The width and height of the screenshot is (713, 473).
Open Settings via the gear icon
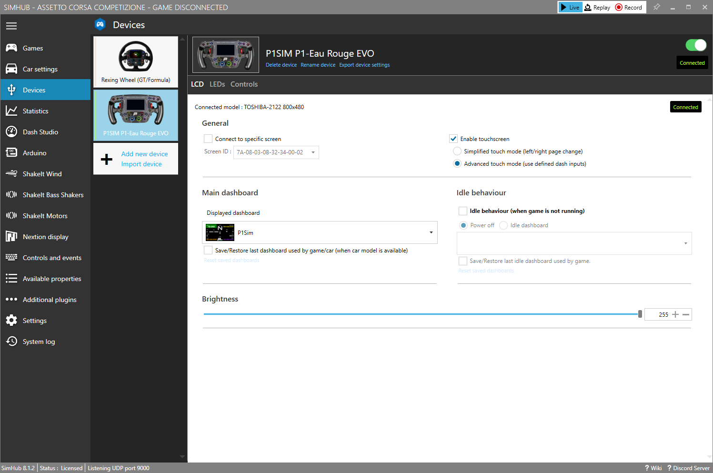(11, 321)
